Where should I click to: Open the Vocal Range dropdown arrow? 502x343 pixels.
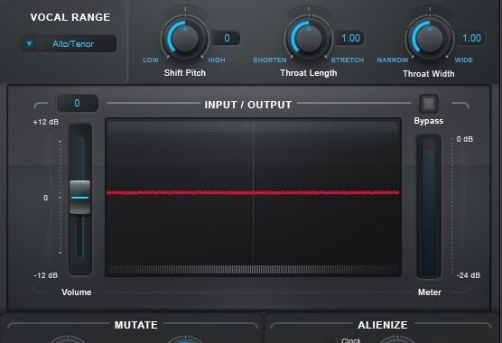[x=30, y=43]
